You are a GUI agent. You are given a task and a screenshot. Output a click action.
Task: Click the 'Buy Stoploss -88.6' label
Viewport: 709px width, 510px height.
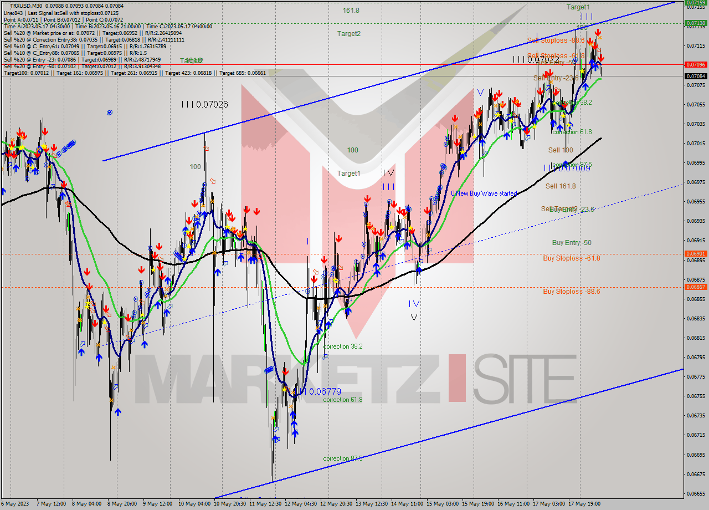571,292
